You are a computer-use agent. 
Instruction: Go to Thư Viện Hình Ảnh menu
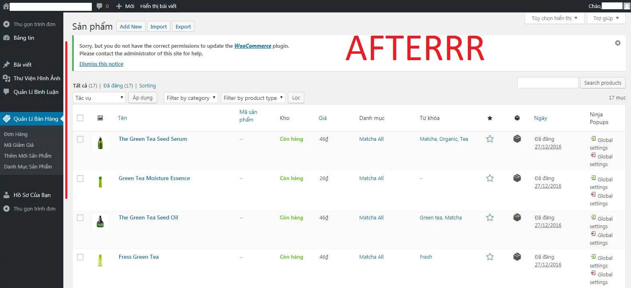point(36,78)
